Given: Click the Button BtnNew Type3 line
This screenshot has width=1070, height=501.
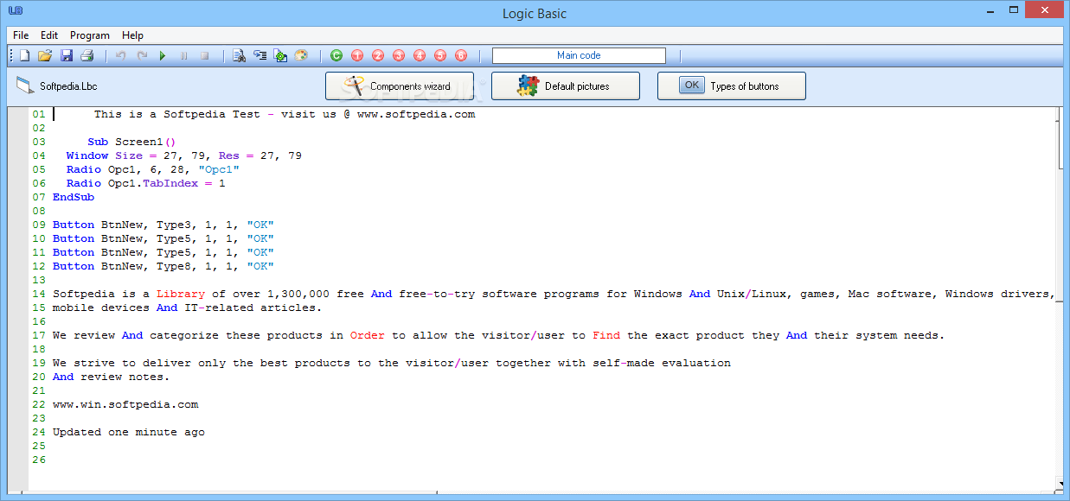Looking at the screenshot, I should pos(163,225).
